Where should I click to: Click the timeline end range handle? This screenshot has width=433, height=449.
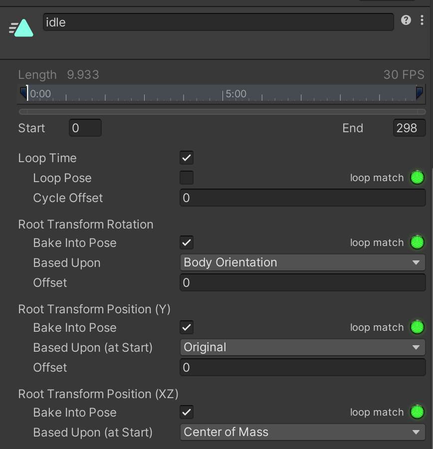pos(420,93)
